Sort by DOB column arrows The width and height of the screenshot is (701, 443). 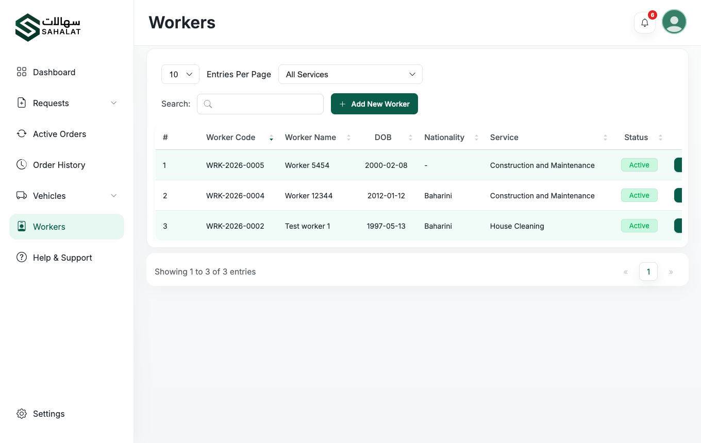point(410,138)
